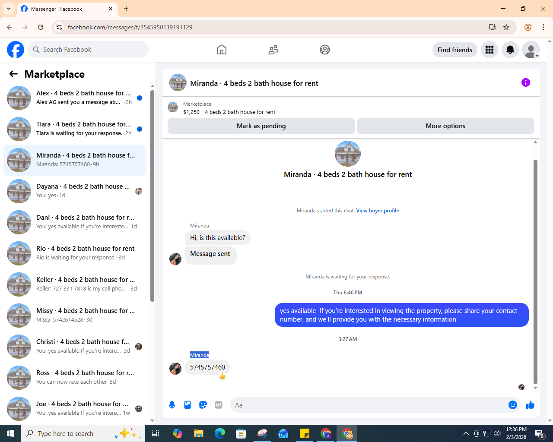553x442 pixels.
Task: Open Joe conversation in Marketplace list
Action: [x=74, y=409]
